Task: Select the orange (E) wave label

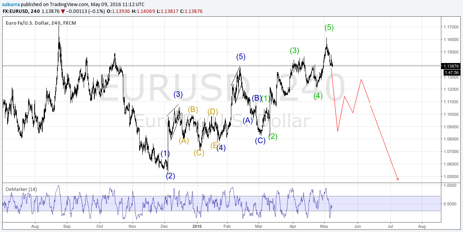Action: point(215,145)
